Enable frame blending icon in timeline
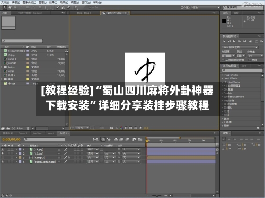The width and height of the screenshot is (265, 198). (x=121, y=139)
